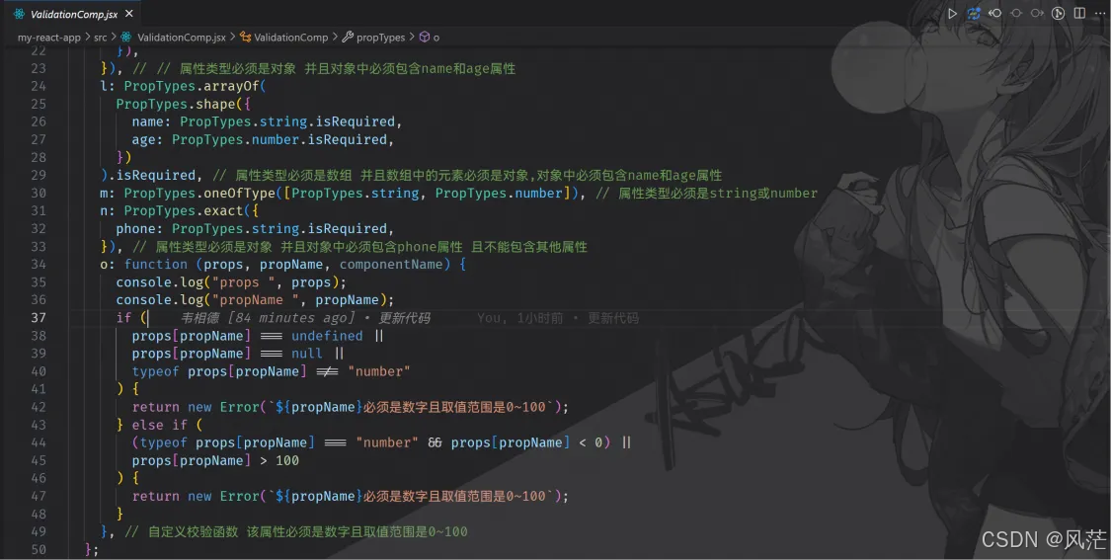Viewport: 1111px width, 560px height.
Task: Split the editor to the right
Action: (1079, 14)
